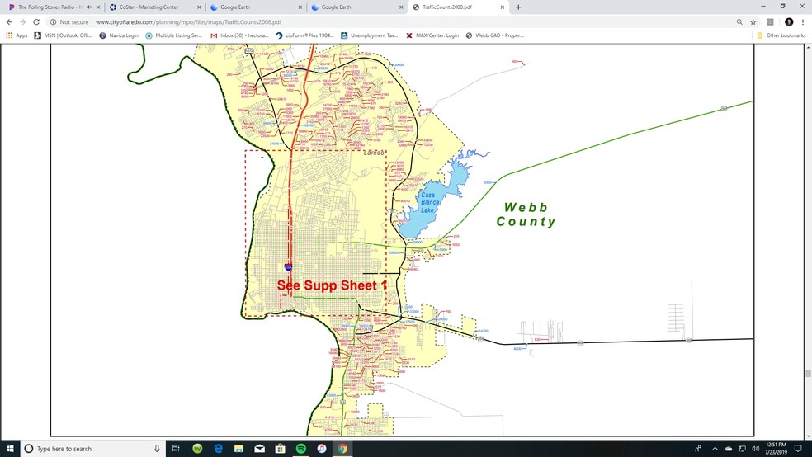Viewport: 812px width, 457px height.
Task: Open the Microsoft Store taskbar icon
Action: 281,449
